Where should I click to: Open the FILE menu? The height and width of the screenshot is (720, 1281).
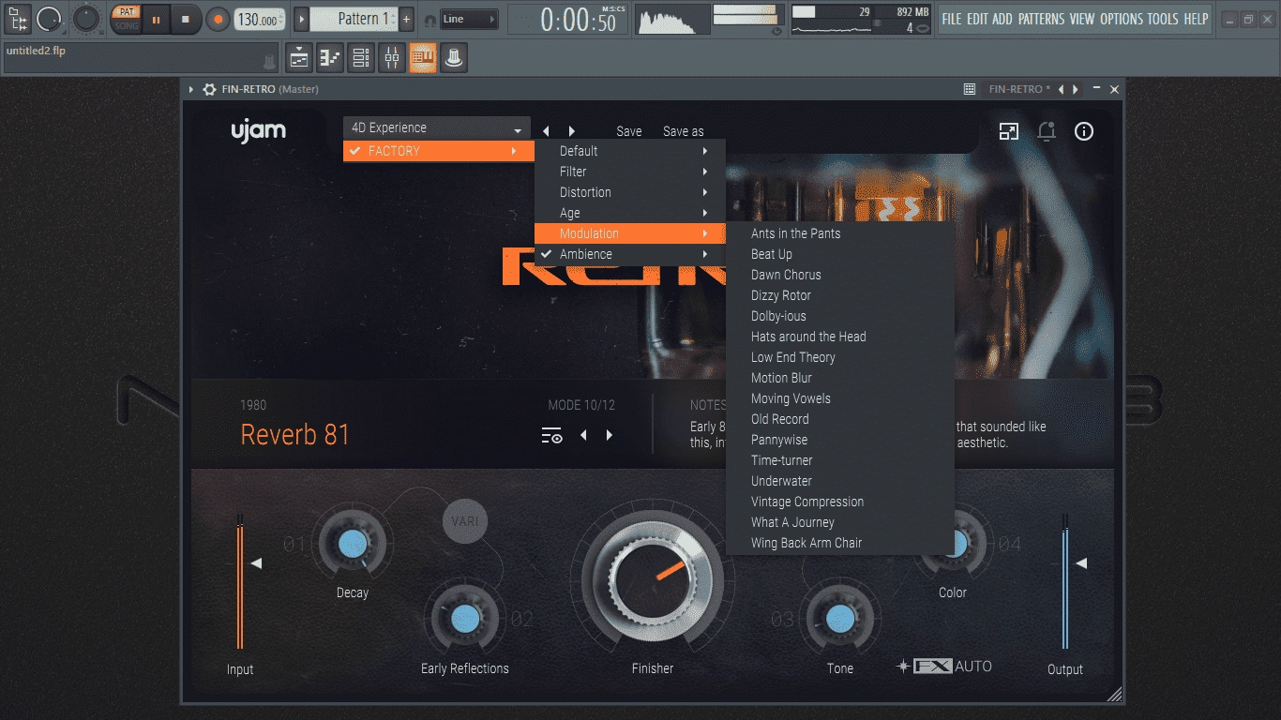coord(952,19)
